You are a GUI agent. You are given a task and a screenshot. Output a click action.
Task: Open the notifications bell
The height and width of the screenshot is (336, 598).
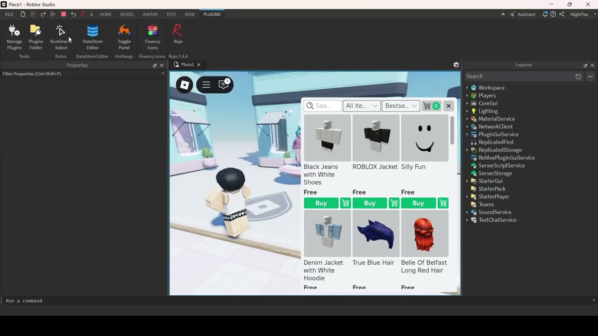tap(545, 14)
